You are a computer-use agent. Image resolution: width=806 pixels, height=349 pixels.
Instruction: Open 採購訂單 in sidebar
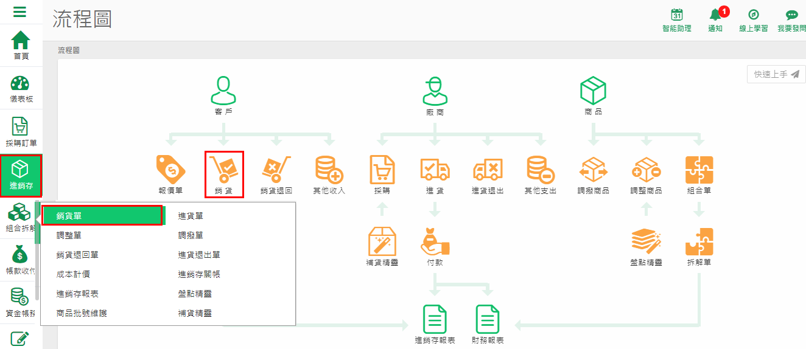tap(21, 132)
